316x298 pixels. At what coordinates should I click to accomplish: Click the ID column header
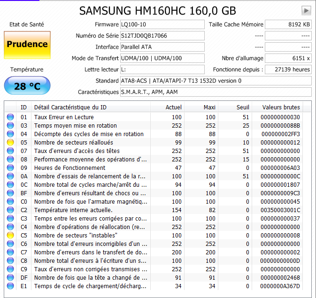point(23,107)
